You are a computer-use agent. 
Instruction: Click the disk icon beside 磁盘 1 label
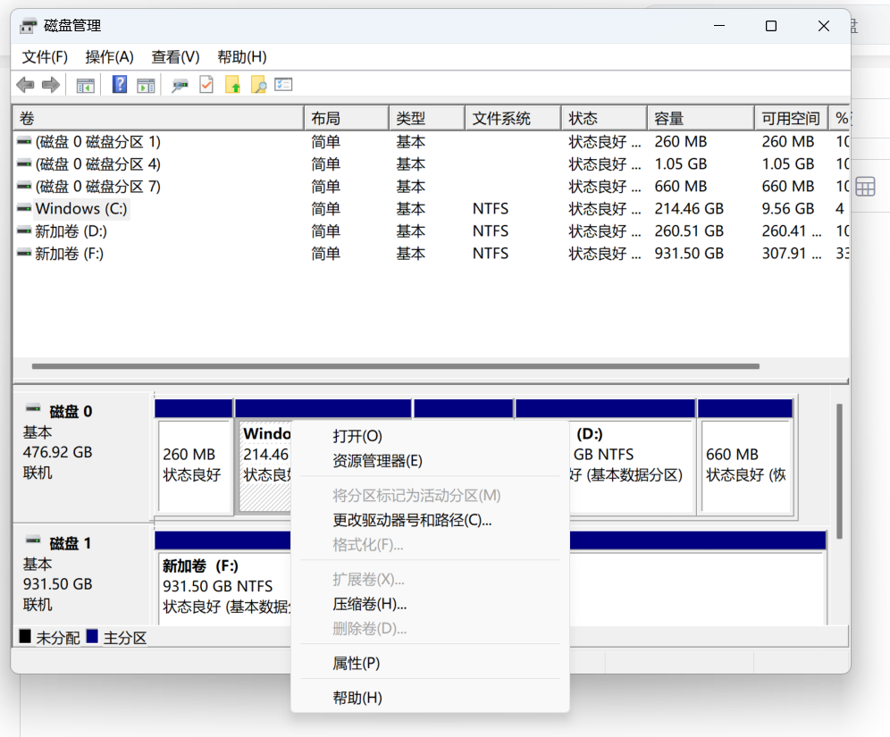(x=33, y=540)
